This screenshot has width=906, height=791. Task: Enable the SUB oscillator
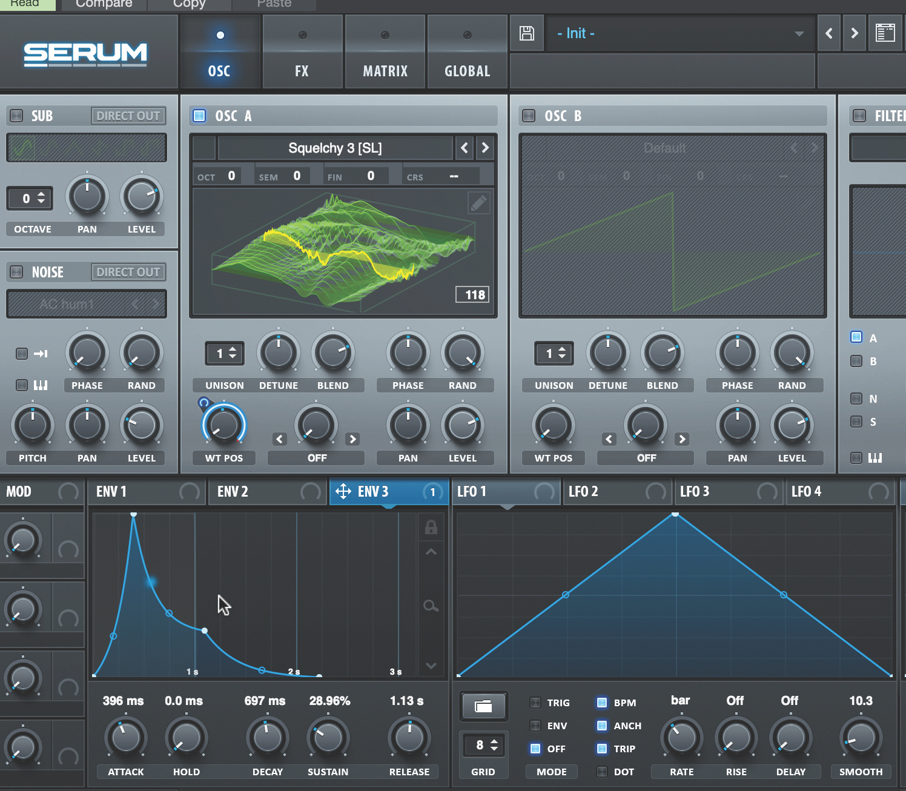16,116
